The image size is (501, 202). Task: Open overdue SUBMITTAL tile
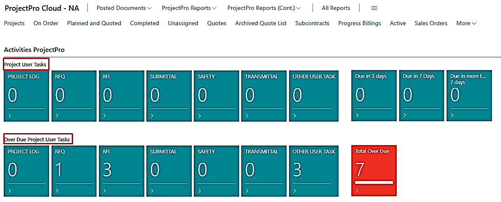click(x=169, y=171)
